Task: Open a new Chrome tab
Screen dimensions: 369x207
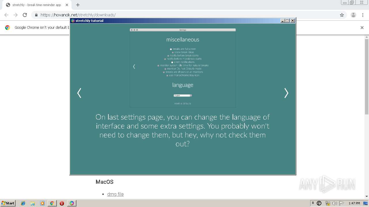Action: (78, 5)
